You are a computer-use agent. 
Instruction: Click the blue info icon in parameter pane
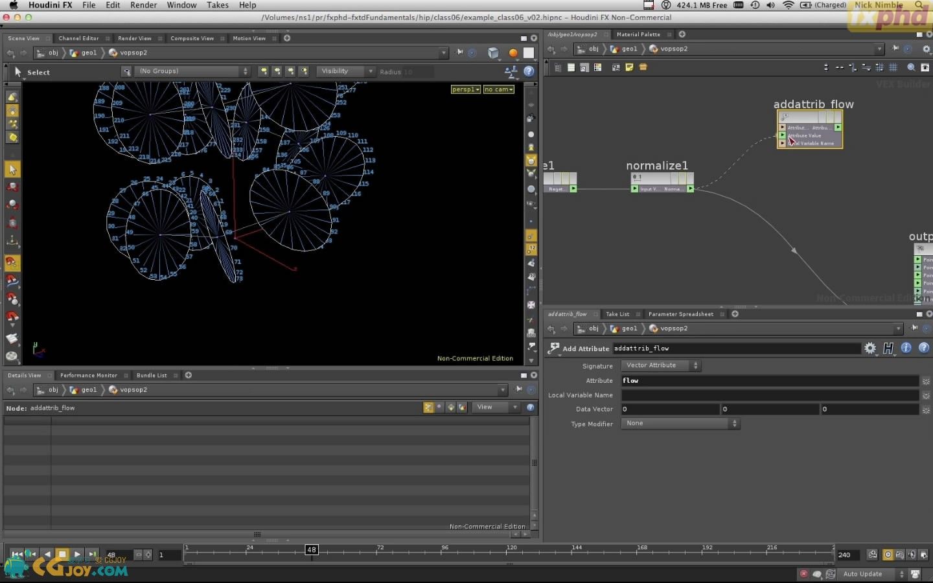tap(906, 348)
